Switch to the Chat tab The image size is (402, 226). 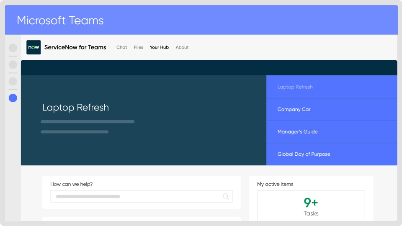(x=121, y=47)
